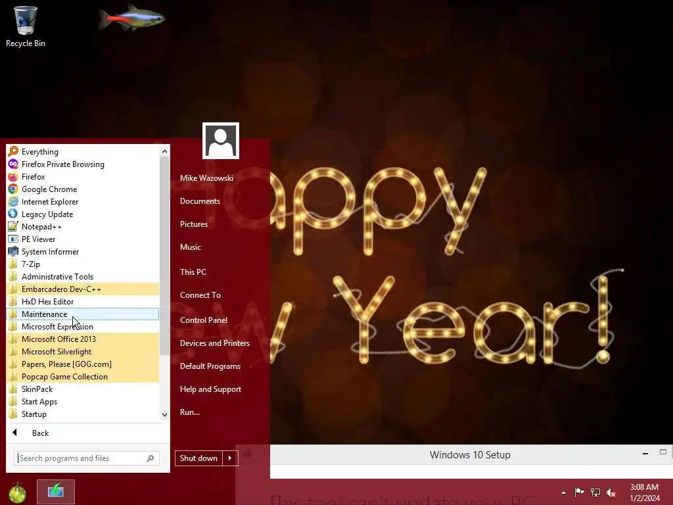The height and width of the screenshot is (505, 673).
Task: Click the taskbar clock showing 3:08 AM
Action: pyautogui.click(x=644, y=493)
